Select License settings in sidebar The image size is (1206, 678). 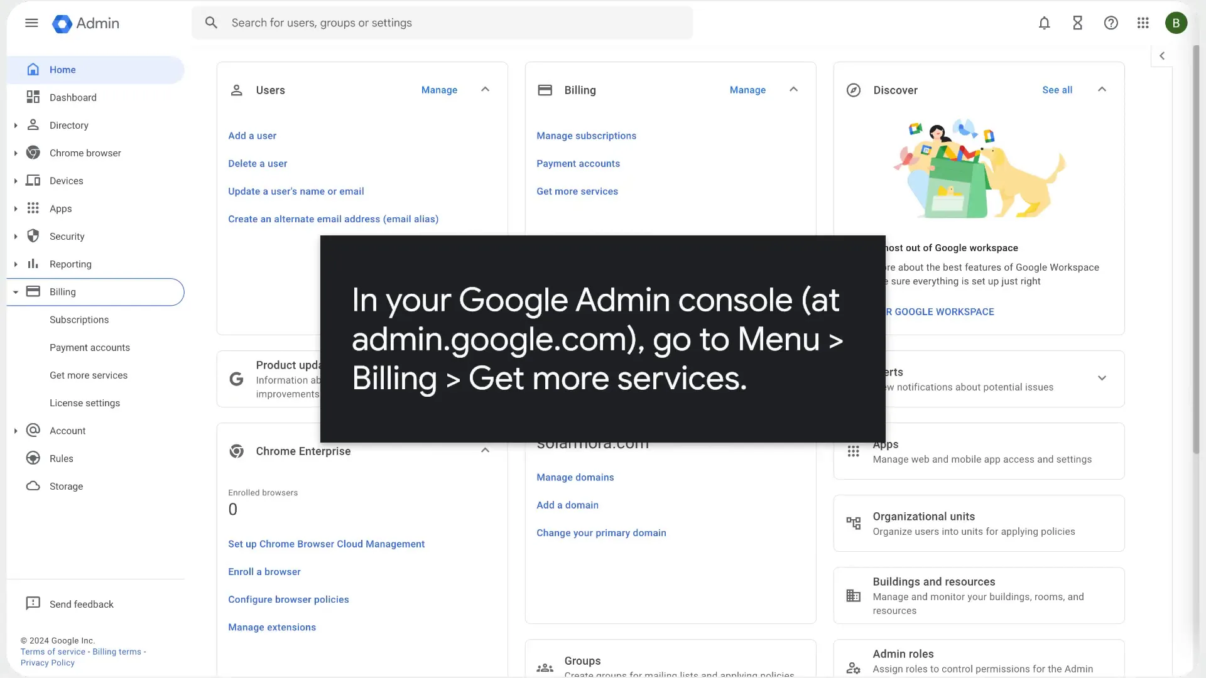point(85,403)
